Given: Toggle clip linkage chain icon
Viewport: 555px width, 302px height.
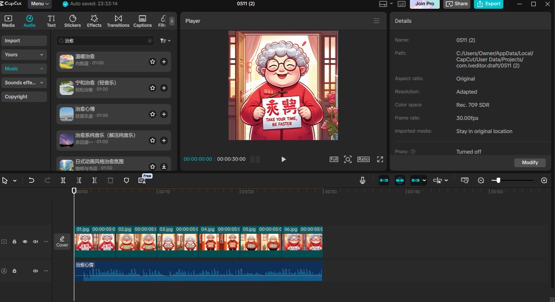Looking at the screenshot, I should tap(416, 180).
